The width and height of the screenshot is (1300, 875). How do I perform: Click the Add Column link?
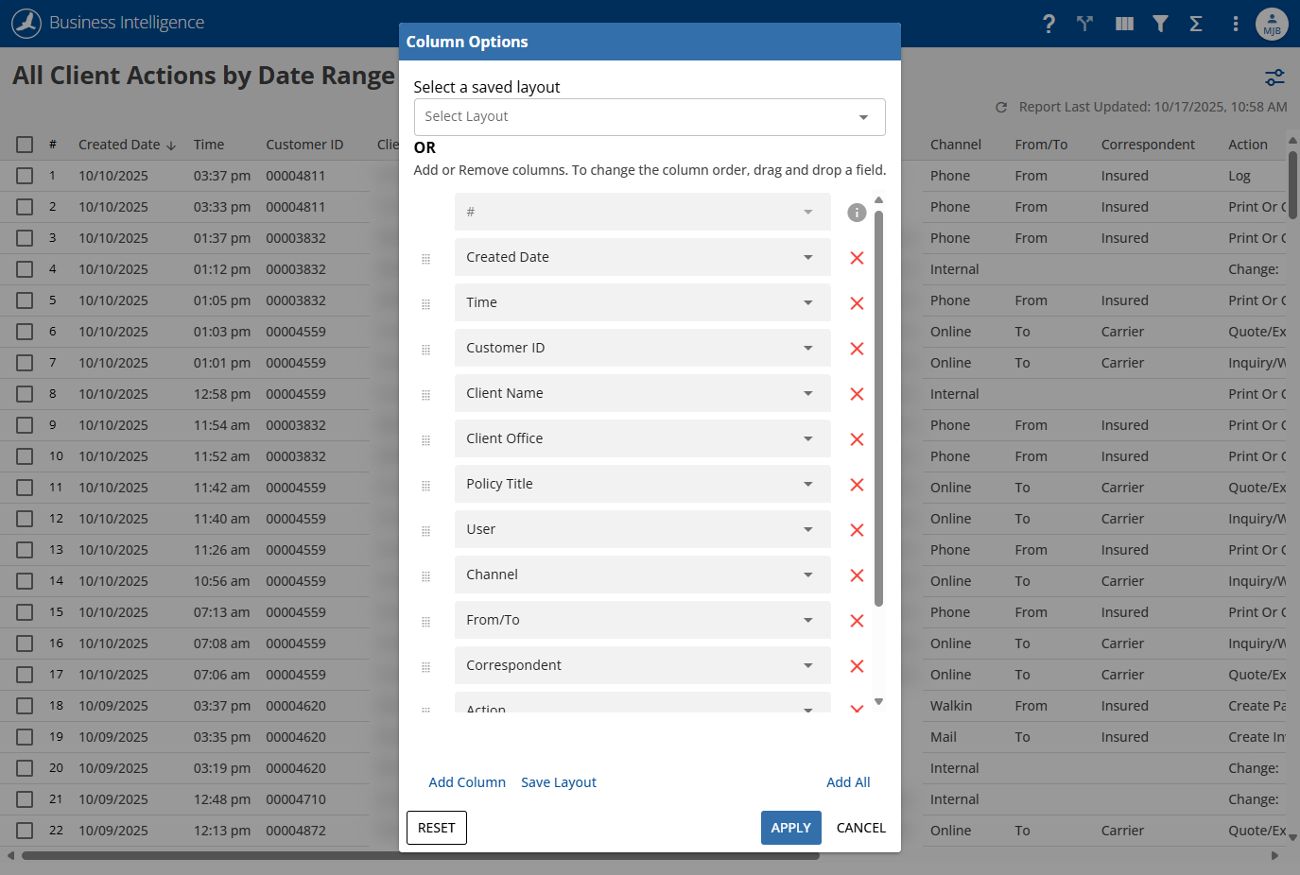point(467,782)
